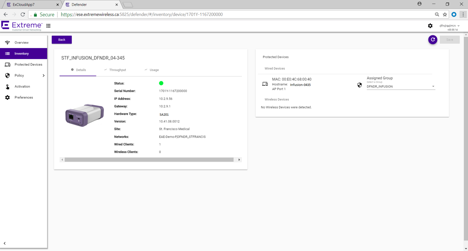This screenshot has width=468, height=251.
Task: Switch to the Details tab
Action: (x=78, y=70)
